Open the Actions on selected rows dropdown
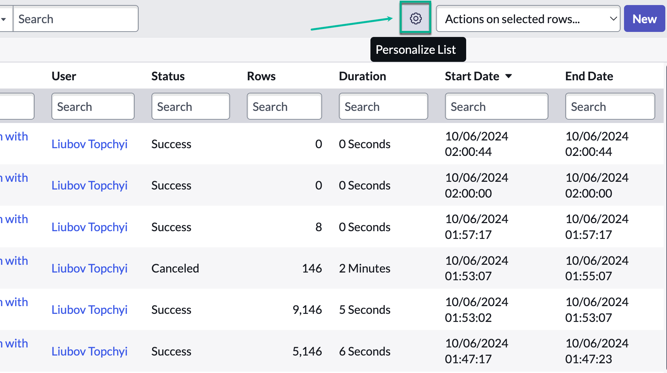This screenshot has width=667, height=373. pos(528,19)
